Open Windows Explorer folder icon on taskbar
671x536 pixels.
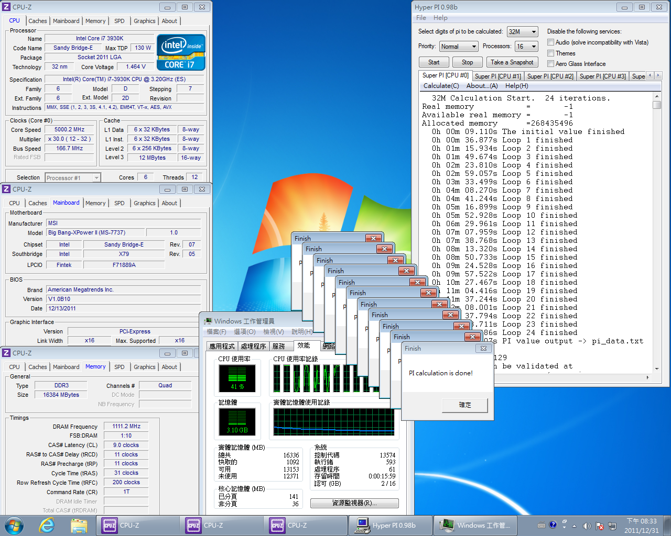[79, 525]
